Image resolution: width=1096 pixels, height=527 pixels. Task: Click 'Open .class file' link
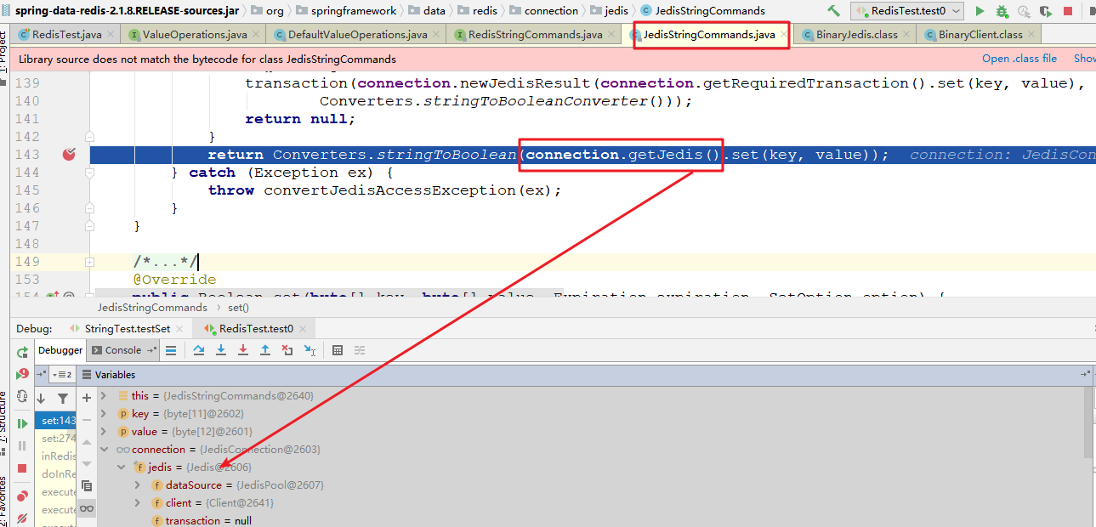[1019, 59]
